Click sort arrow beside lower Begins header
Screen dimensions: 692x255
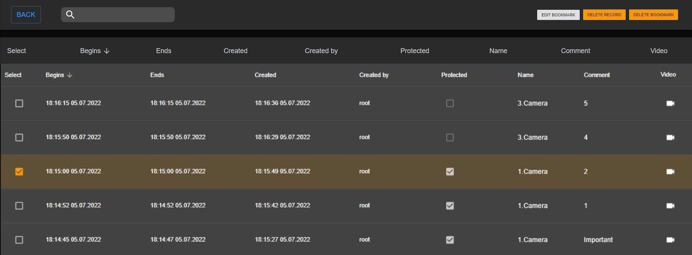pos(70,75)
